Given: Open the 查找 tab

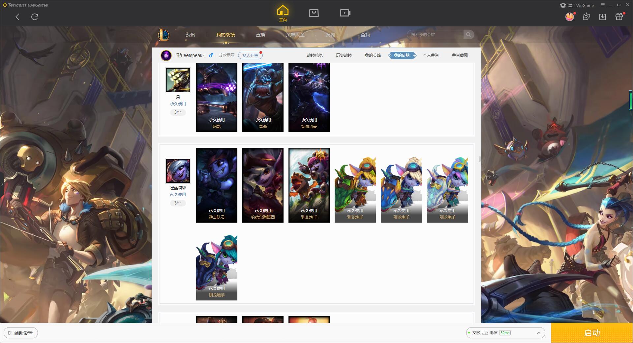Looking at the screenshot, I should coord(365,35).
